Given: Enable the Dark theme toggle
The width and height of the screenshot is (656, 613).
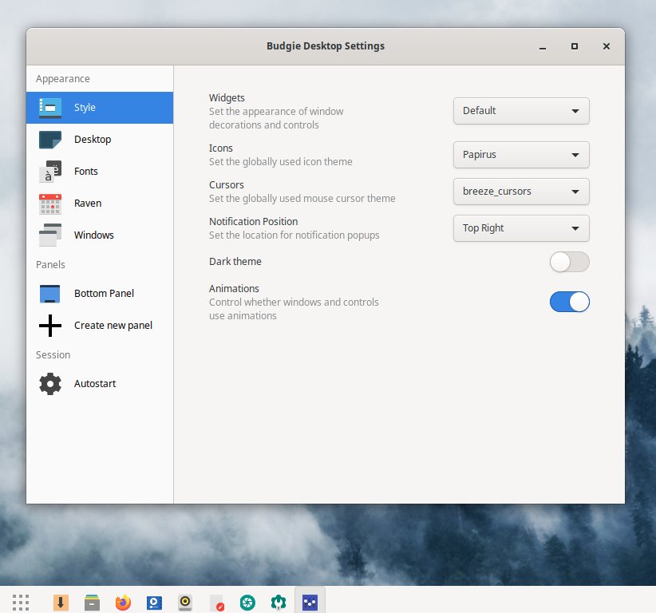Looking at the screenshot, I should (569, 262).
